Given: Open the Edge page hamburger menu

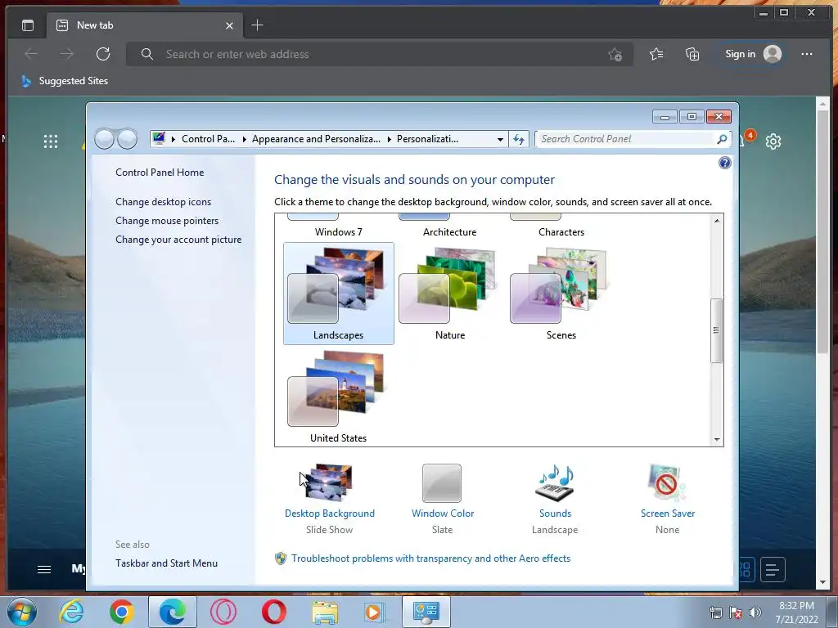Looking at the screenshot, I should (x=44, y=569).
